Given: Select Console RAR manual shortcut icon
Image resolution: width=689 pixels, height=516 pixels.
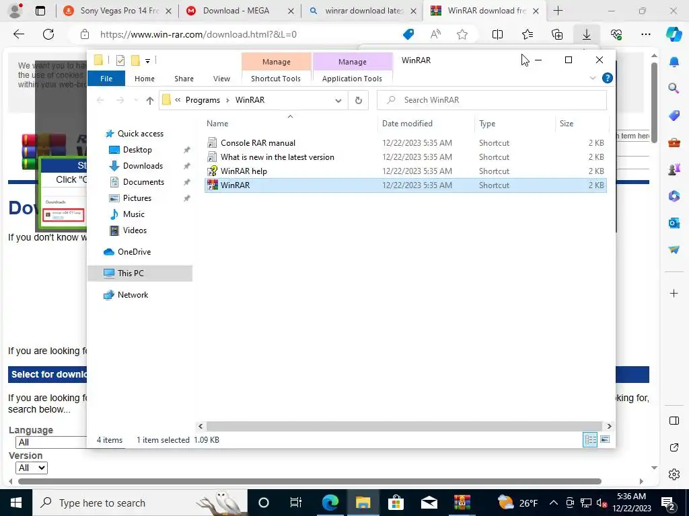Looking at the screenshot, I should pyautogui.click(x=213, y=143).
